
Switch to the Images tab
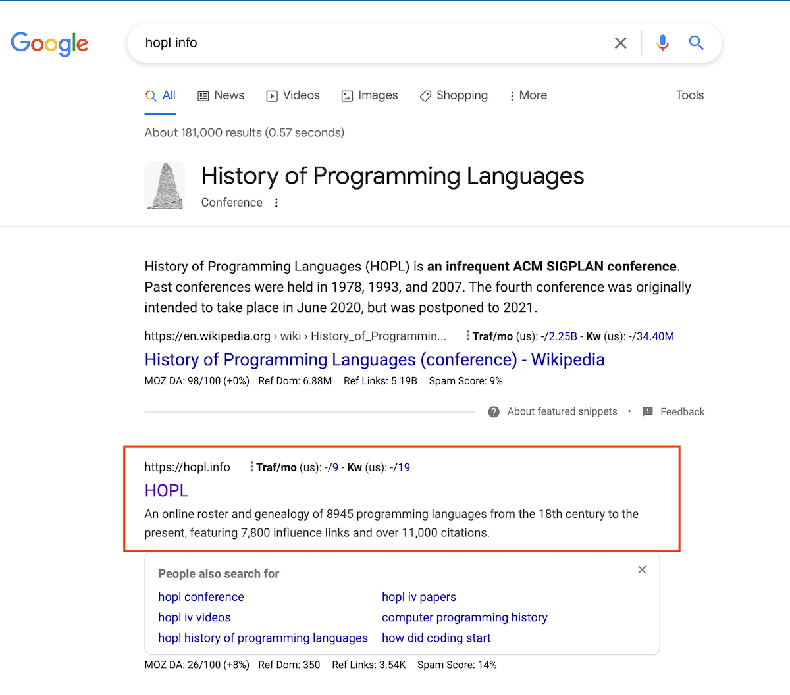click(x=369, y=95)
